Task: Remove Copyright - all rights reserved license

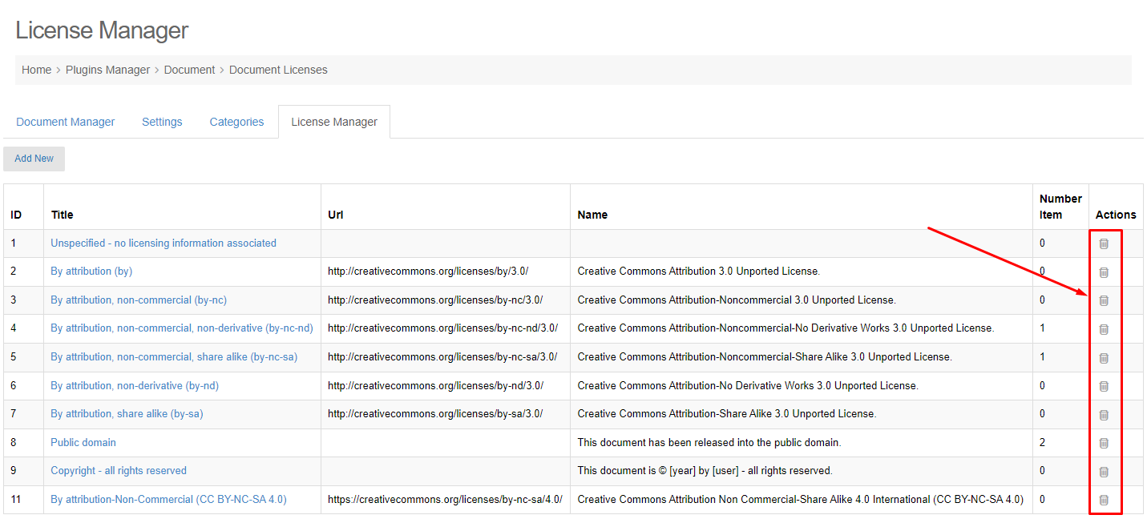Action: coord(1104,472)
